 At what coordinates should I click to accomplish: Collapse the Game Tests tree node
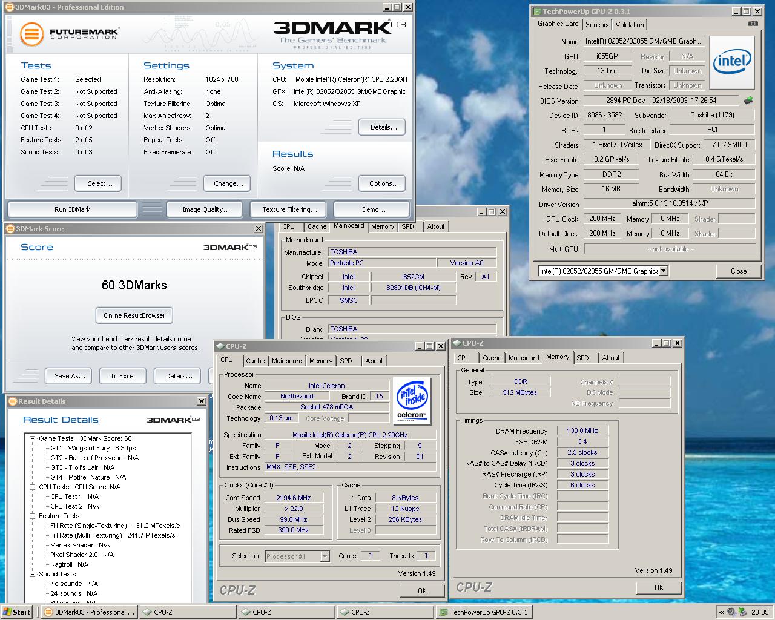pyautogui.click(x=33, y=438)
